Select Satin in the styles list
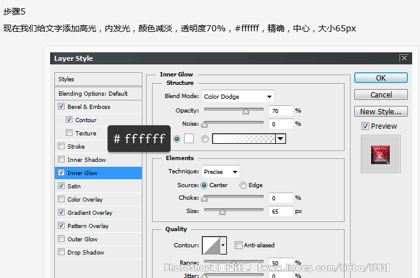 coord(74,187)
